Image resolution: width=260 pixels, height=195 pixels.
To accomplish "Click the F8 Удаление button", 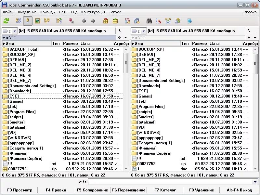I will (201, 190).
